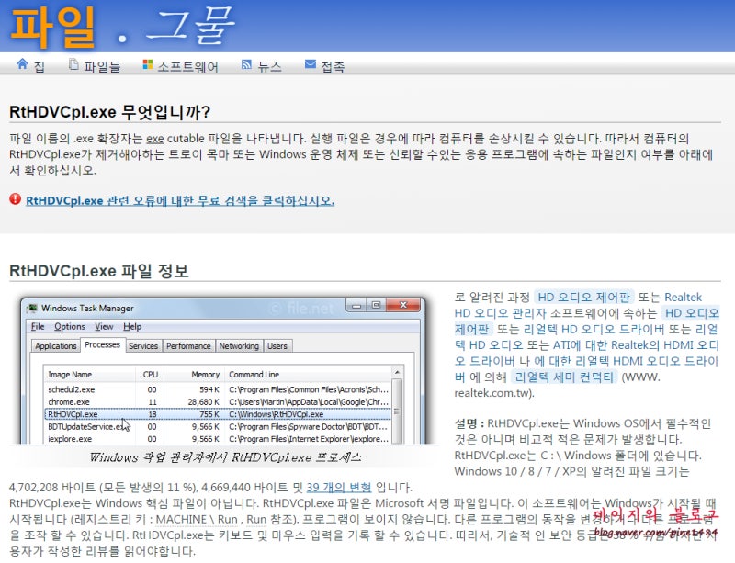Open the Options menu in Task Manager

coord(68,327)
